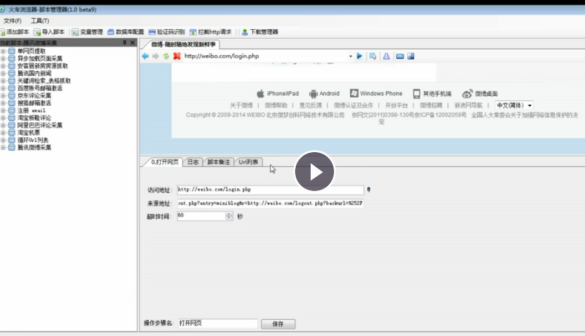This screenshot has width=585, height=336.
Task: Open 验证码识别 from the toolbar
Action: click(x=167, y=32)
